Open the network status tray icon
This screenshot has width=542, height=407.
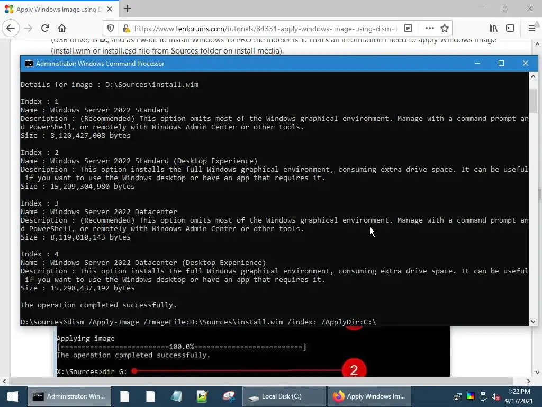(458, 396)
